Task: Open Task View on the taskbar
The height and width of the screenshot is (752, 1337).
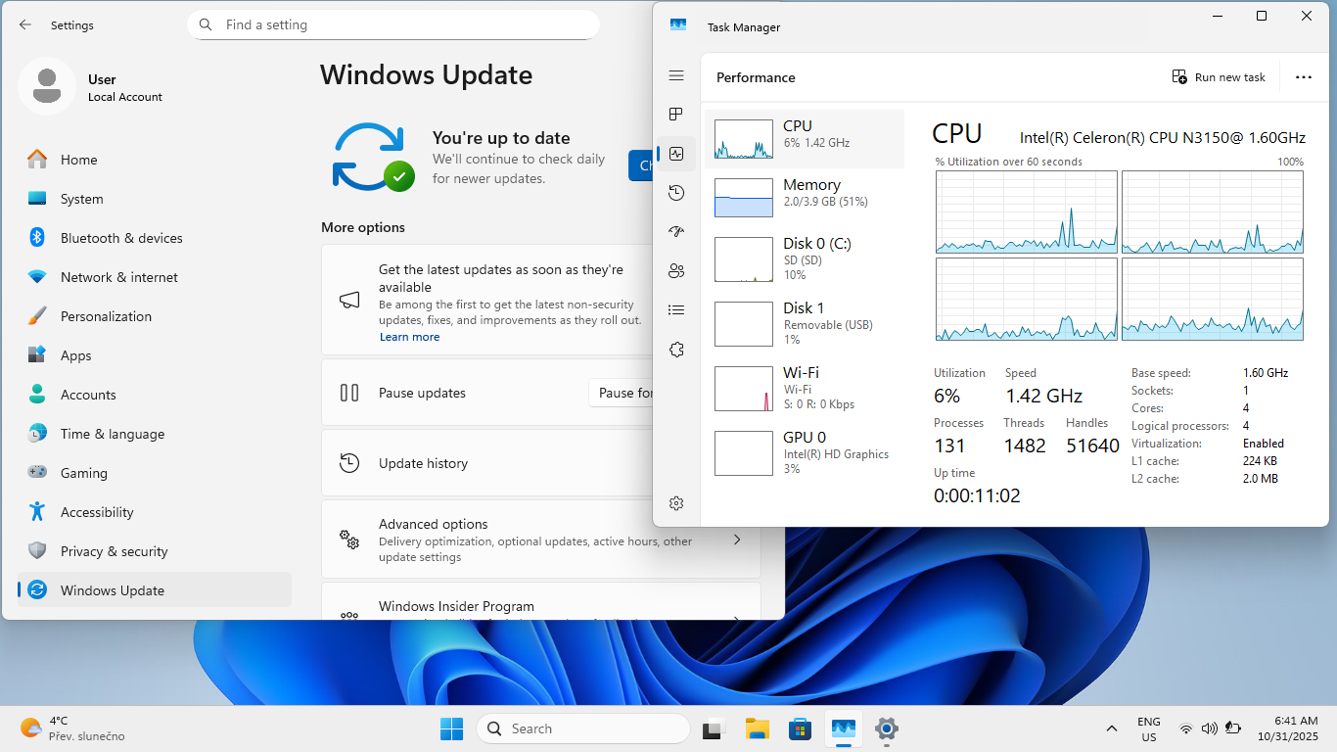Action: [713, 728]
